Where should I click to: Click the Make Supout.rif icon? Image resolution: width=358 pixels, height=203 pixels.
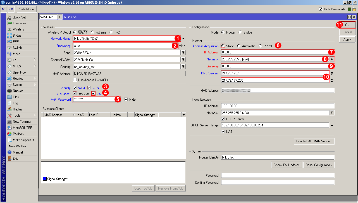point(9,140)
